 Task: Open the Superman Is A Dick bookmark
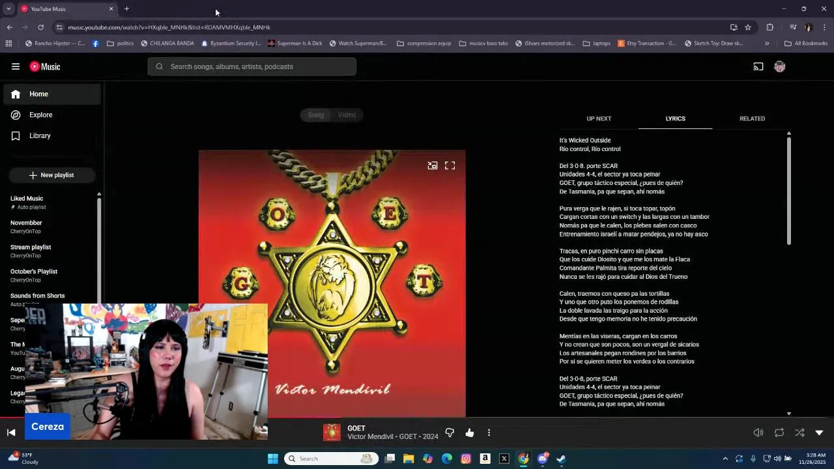pos(295,44)
